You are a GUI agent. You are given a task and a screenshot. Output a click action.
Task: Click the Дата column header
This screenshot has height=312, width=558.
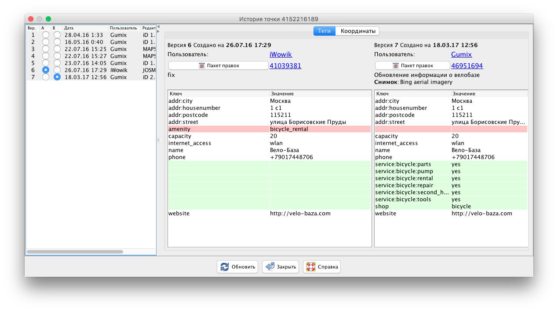tap(86, 28)
